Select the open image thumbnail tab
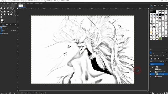 pos(20,6)
